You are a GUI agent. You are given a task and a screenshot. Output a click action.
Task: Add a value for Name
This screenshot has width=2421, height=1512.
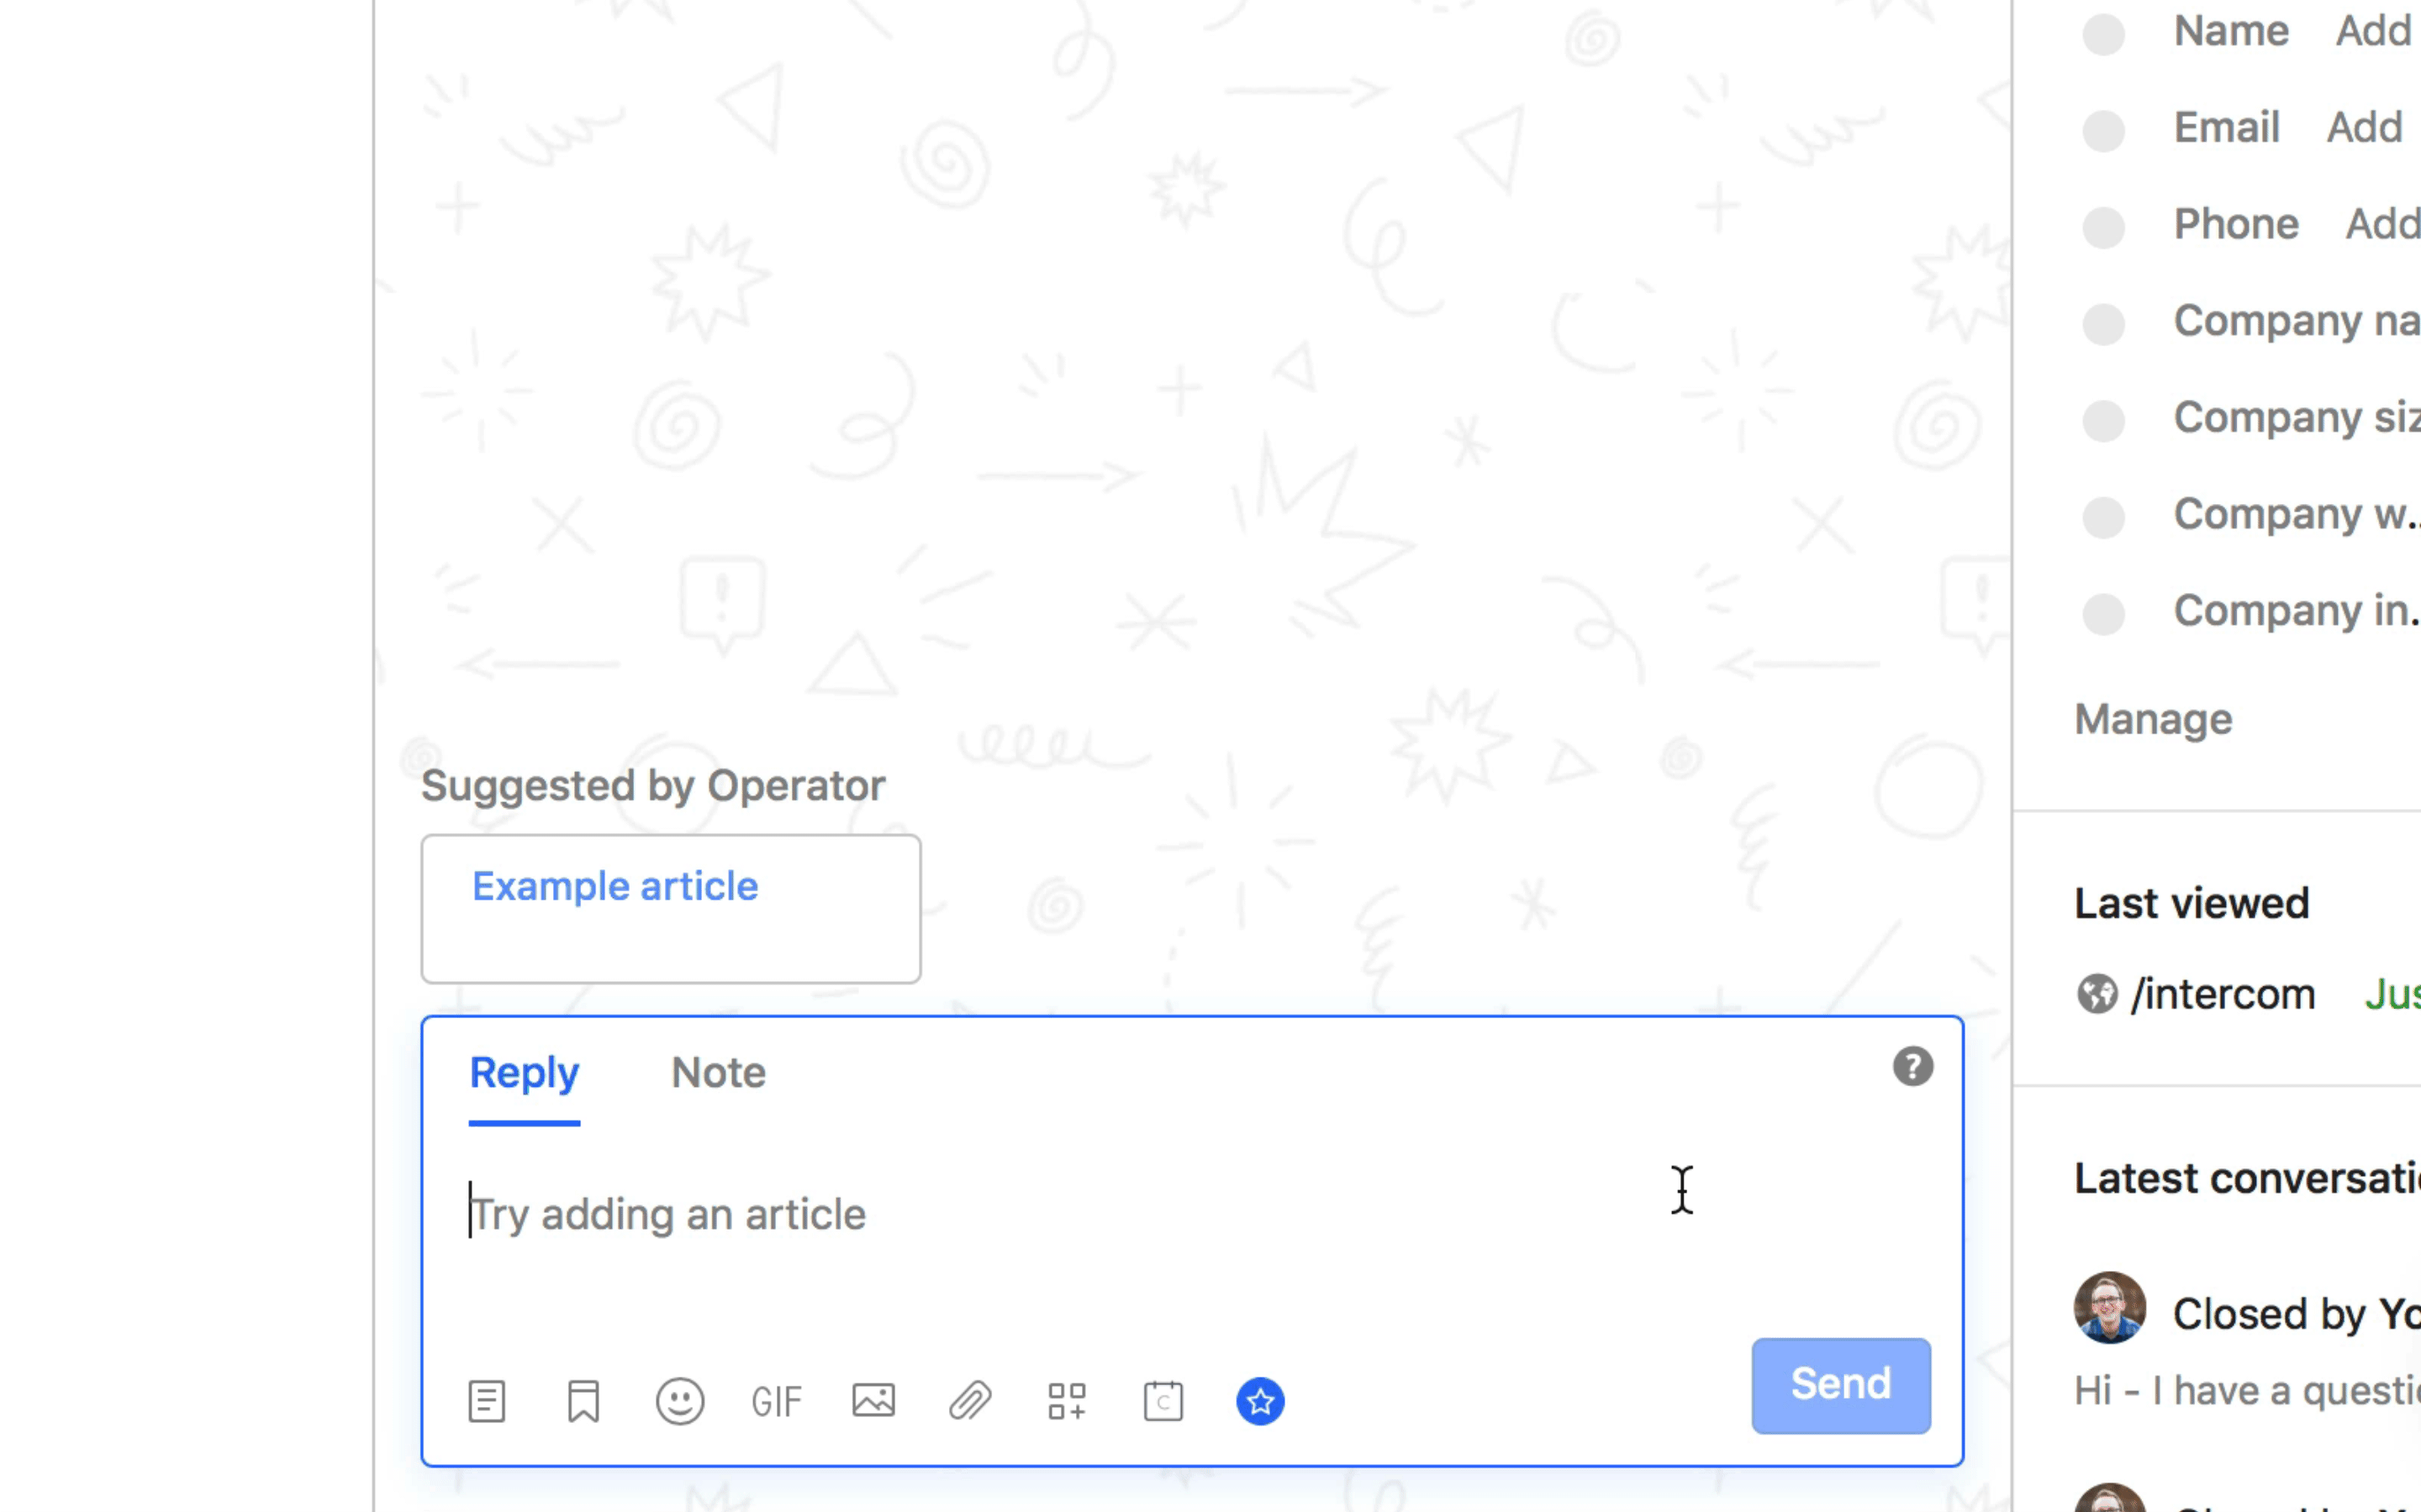click(x=2373, y=31)
